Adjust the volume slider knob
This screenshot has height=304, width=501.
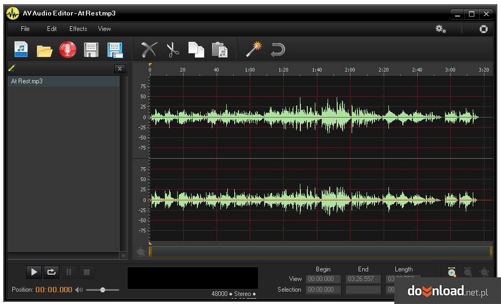[x=102, y=290]
